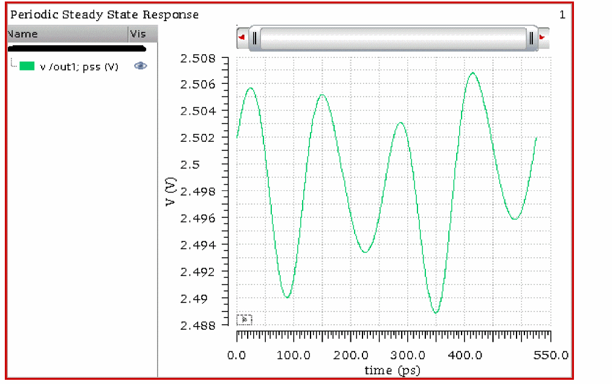Select the v /out1; pss (V) signal entry

tap(79, 67)
